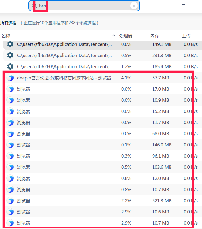The width and height of the screenshot is (202, 229).
Task: Click browser icon of the deepin官方论坛 row
Action: [x=10, y=78]
